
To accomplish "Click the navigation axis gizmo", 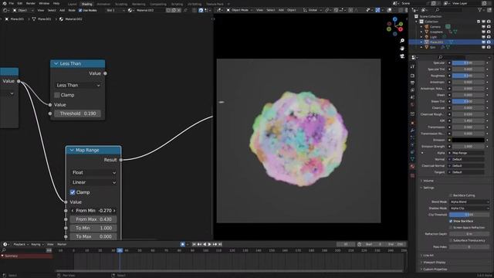I will click(394, 26).
